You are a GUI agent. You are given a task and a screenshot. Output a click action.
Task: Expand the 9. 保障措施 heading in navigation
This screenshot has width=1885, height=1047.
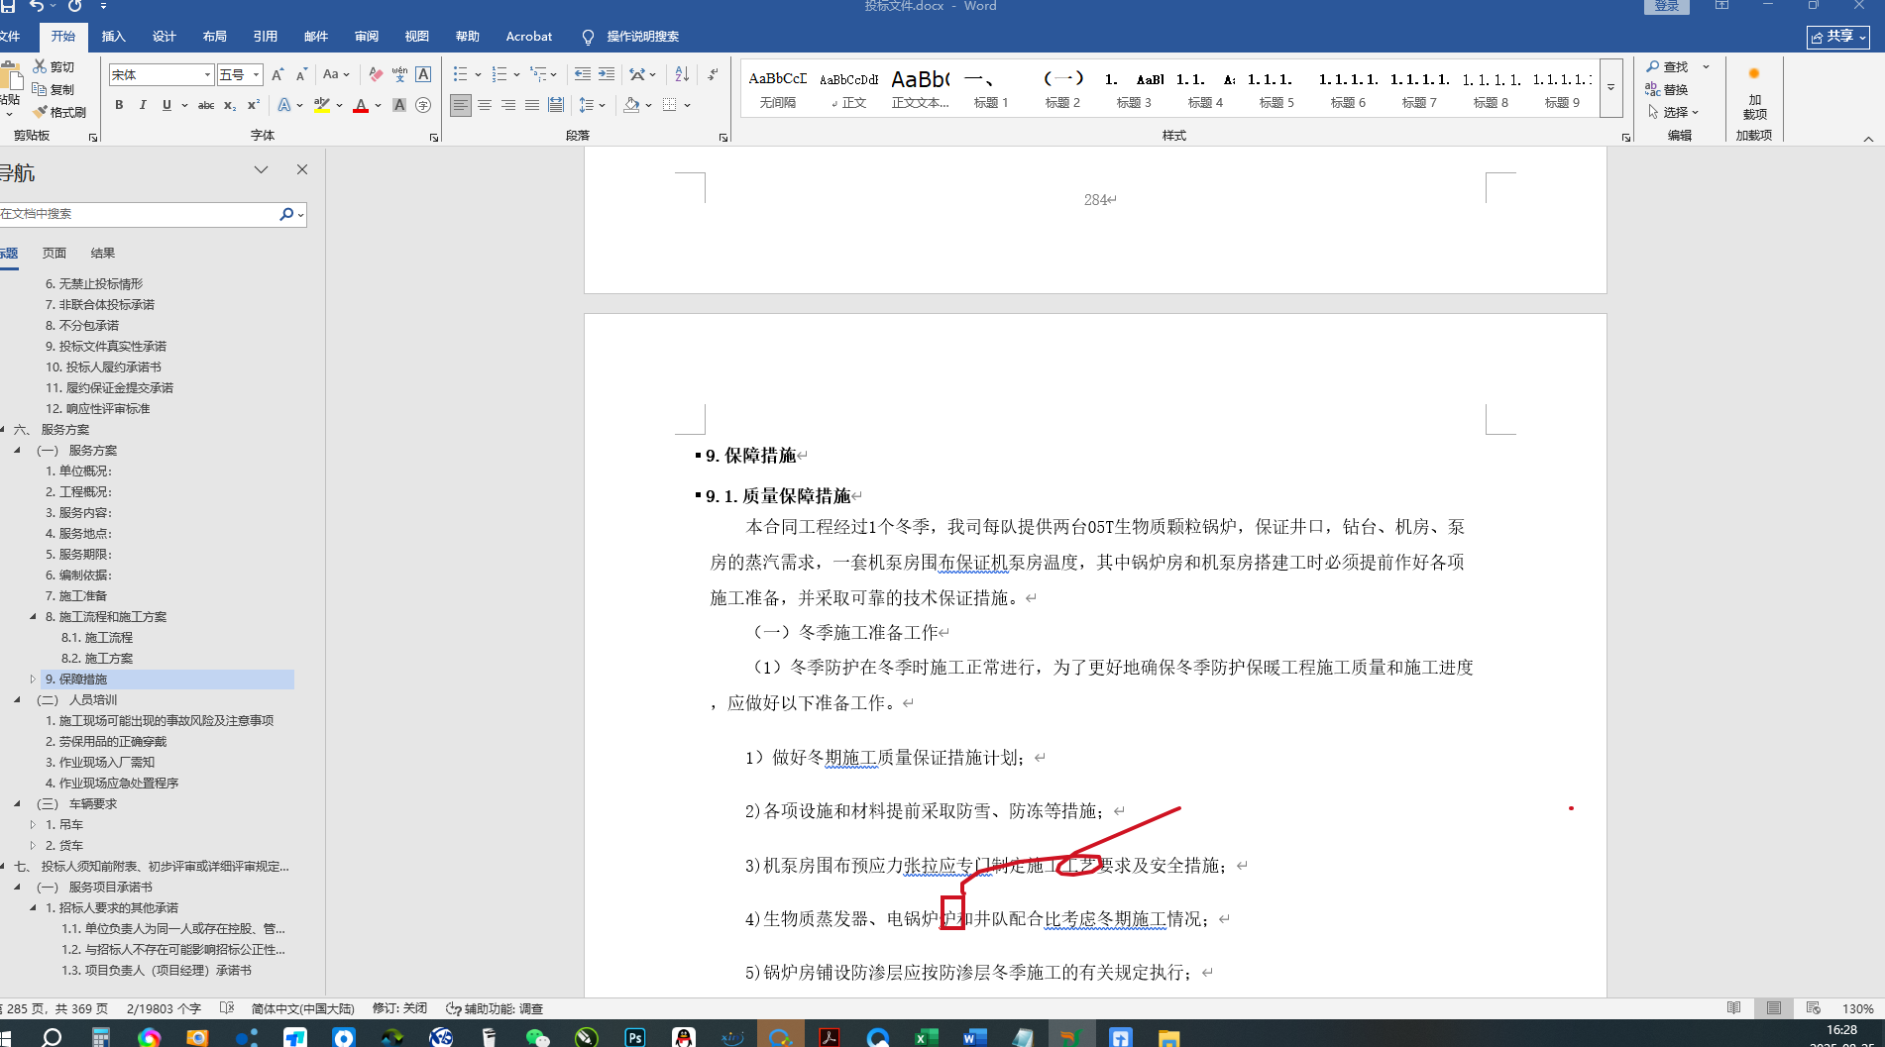pos(33,680)
